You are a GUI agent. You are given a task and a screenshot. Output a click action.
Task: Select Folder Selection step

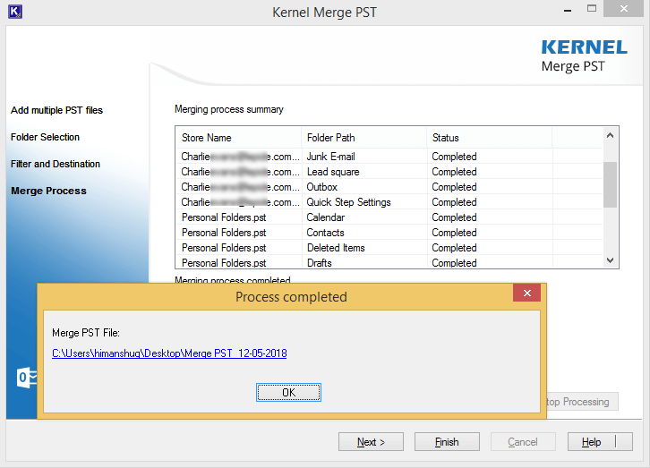[45, 137]
